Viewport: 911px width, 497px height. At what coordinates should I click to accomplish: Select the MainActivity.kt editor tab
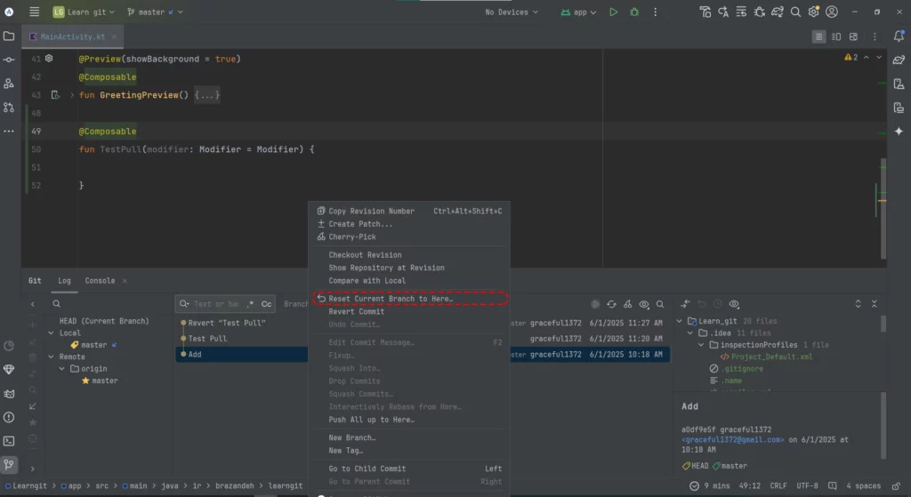click(73, 36)
